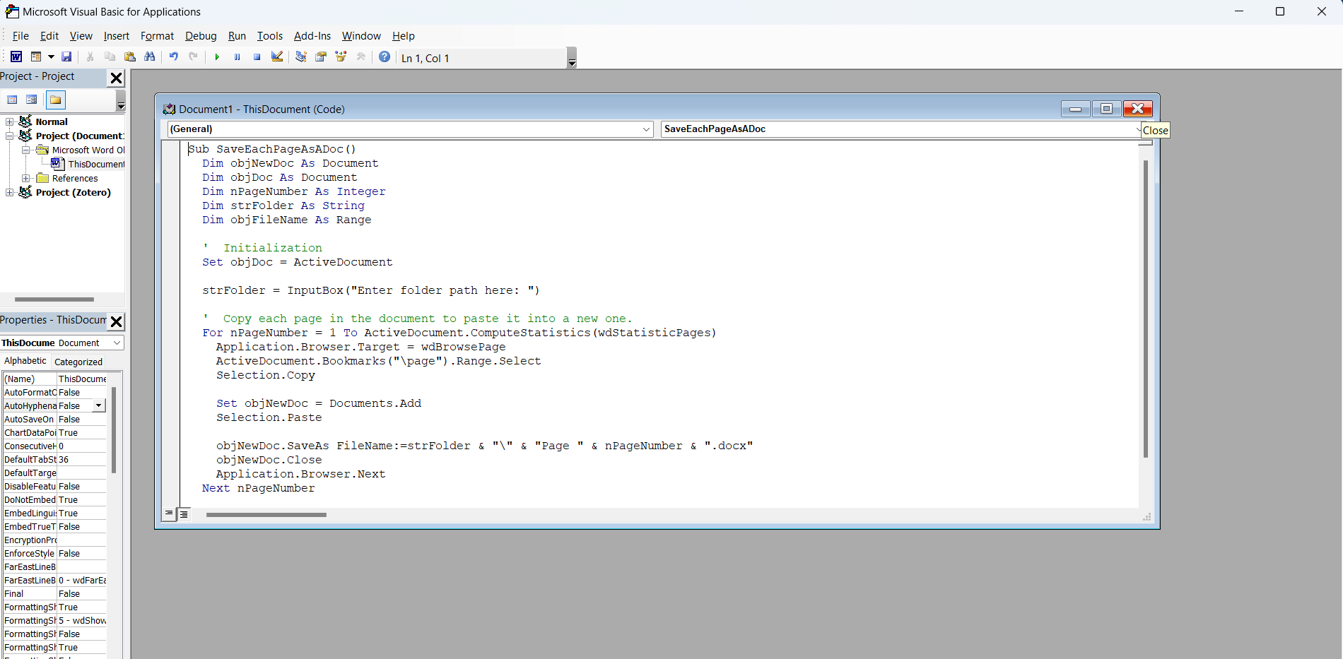Toggle Design Mode on the toolbar
Image resolution: width=1343 pixels, height=659 pixels.
pos(277,57)
